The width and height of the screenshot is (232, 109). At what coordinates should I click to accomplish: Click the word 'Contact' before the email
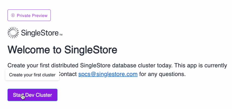coord(68,74)
